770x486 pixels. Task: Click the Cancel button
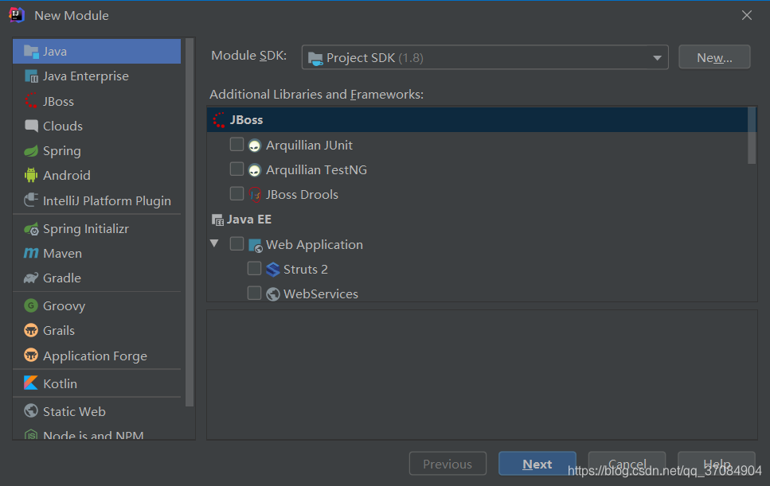click(x=627, y=464)
